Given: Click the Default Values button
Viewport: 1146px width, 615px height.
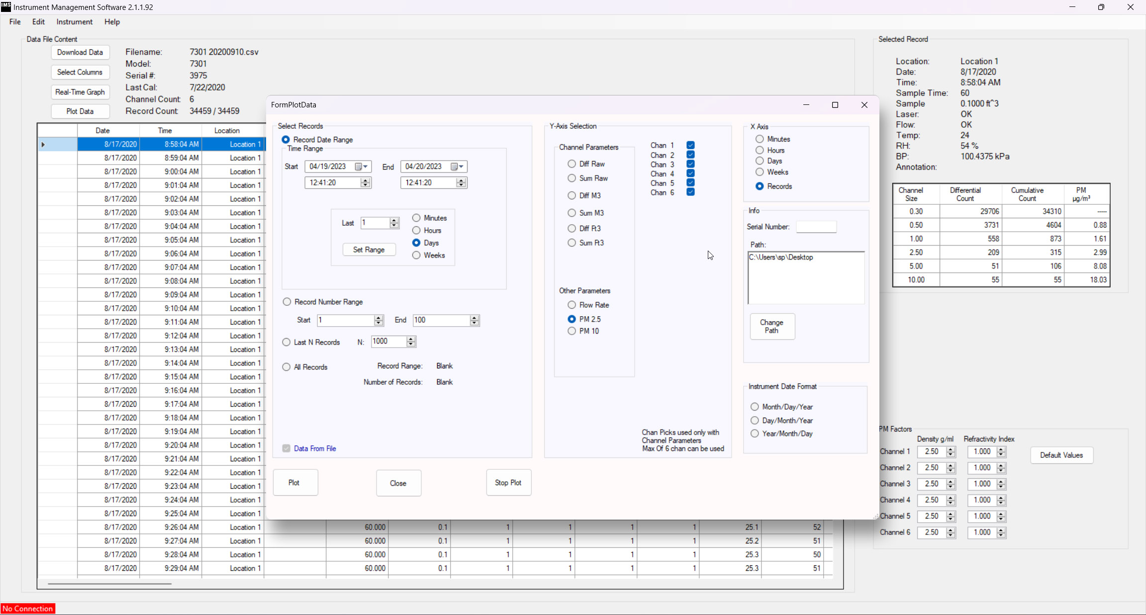Looking at the screenshot, I should click(1061, 455).
